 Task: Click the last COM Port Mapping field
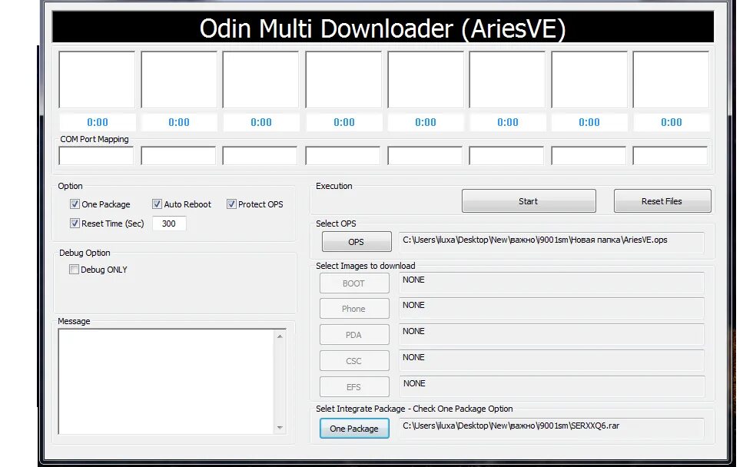pyautogui.click(x=670, y=156)
